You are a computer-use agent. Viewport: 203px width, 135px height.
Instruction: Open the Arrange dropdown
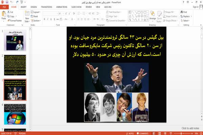153,16
